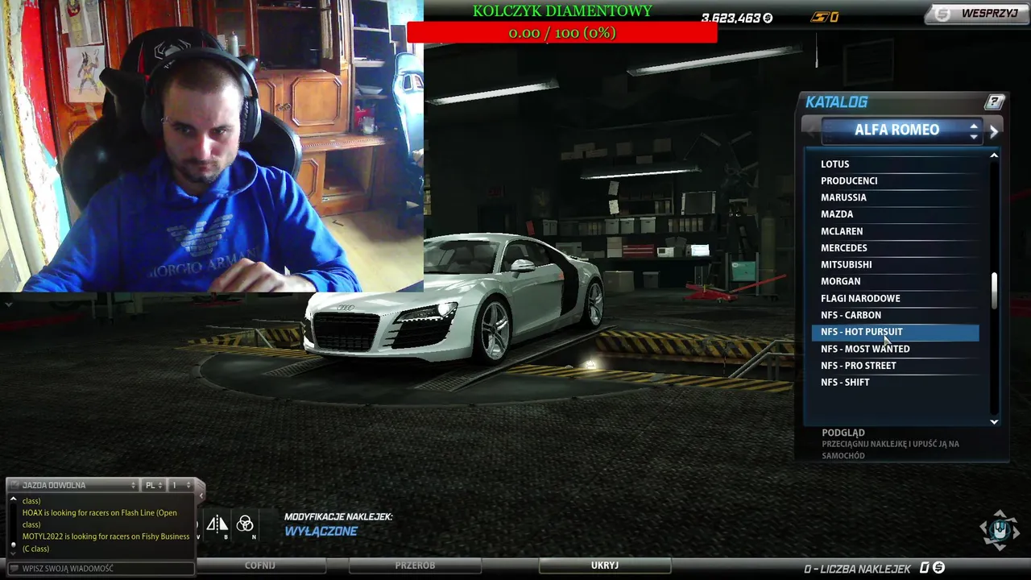Go to next catalog category arrow

[x=994, y=130]
